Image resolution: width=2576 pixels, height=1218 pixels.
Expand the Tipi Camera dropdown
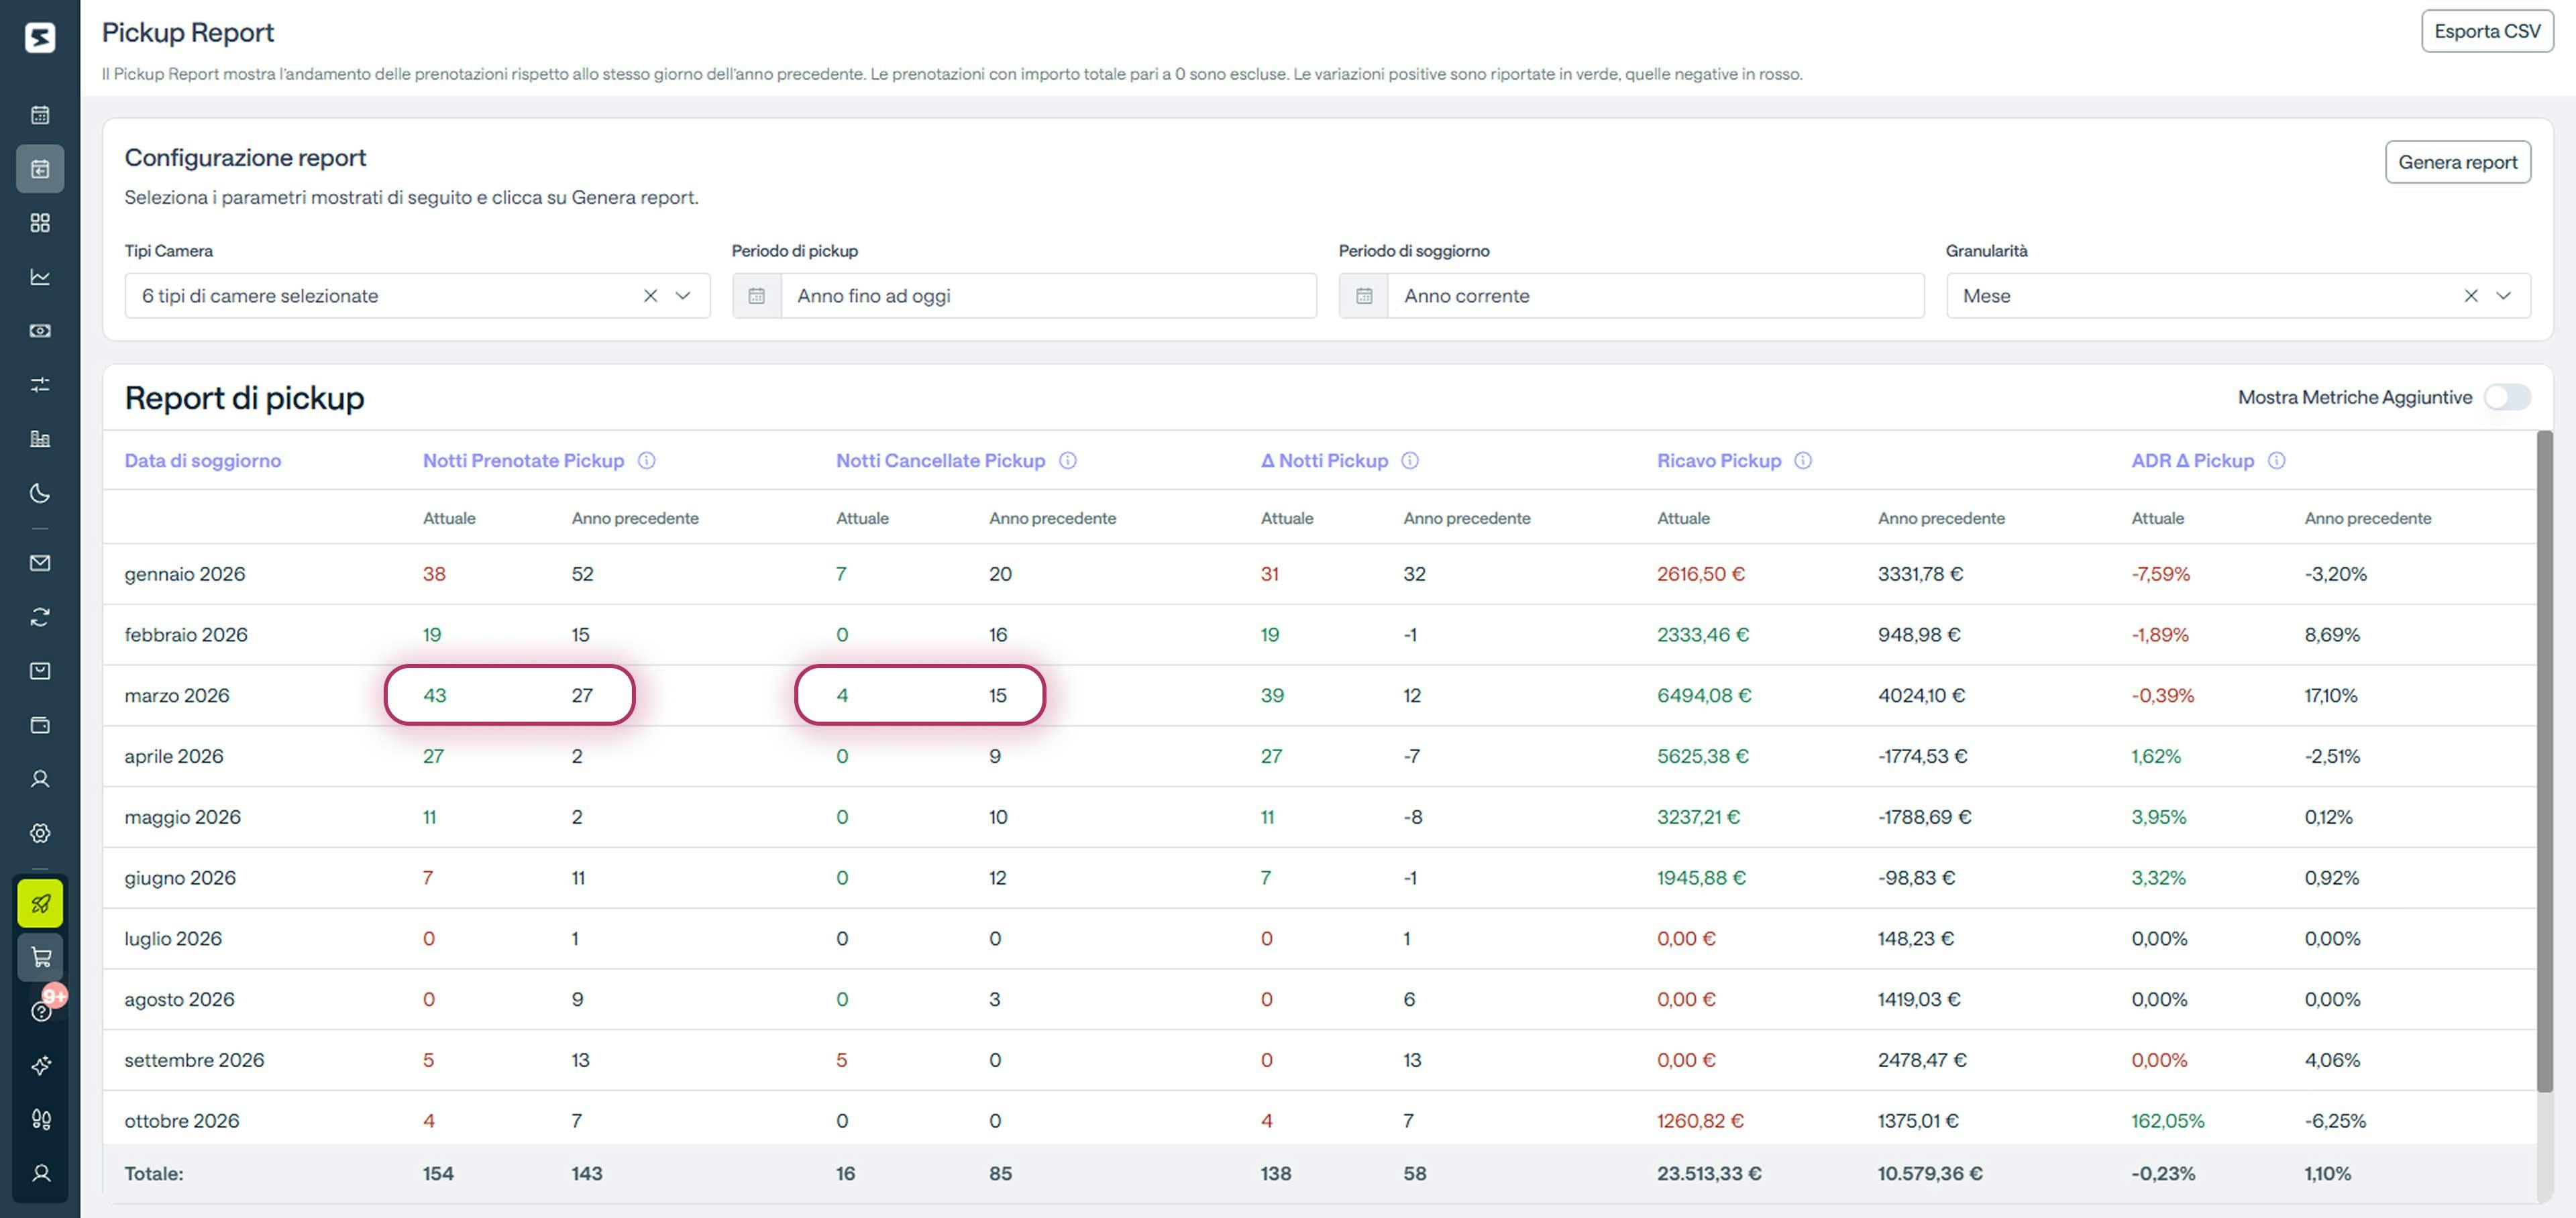click(x=684, y=295)
